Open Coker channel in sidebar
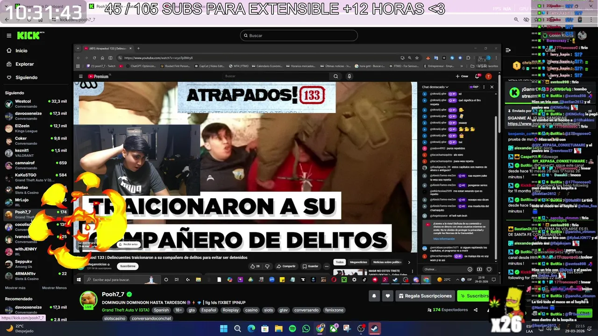The image size is (598, 336). [36, 140]
